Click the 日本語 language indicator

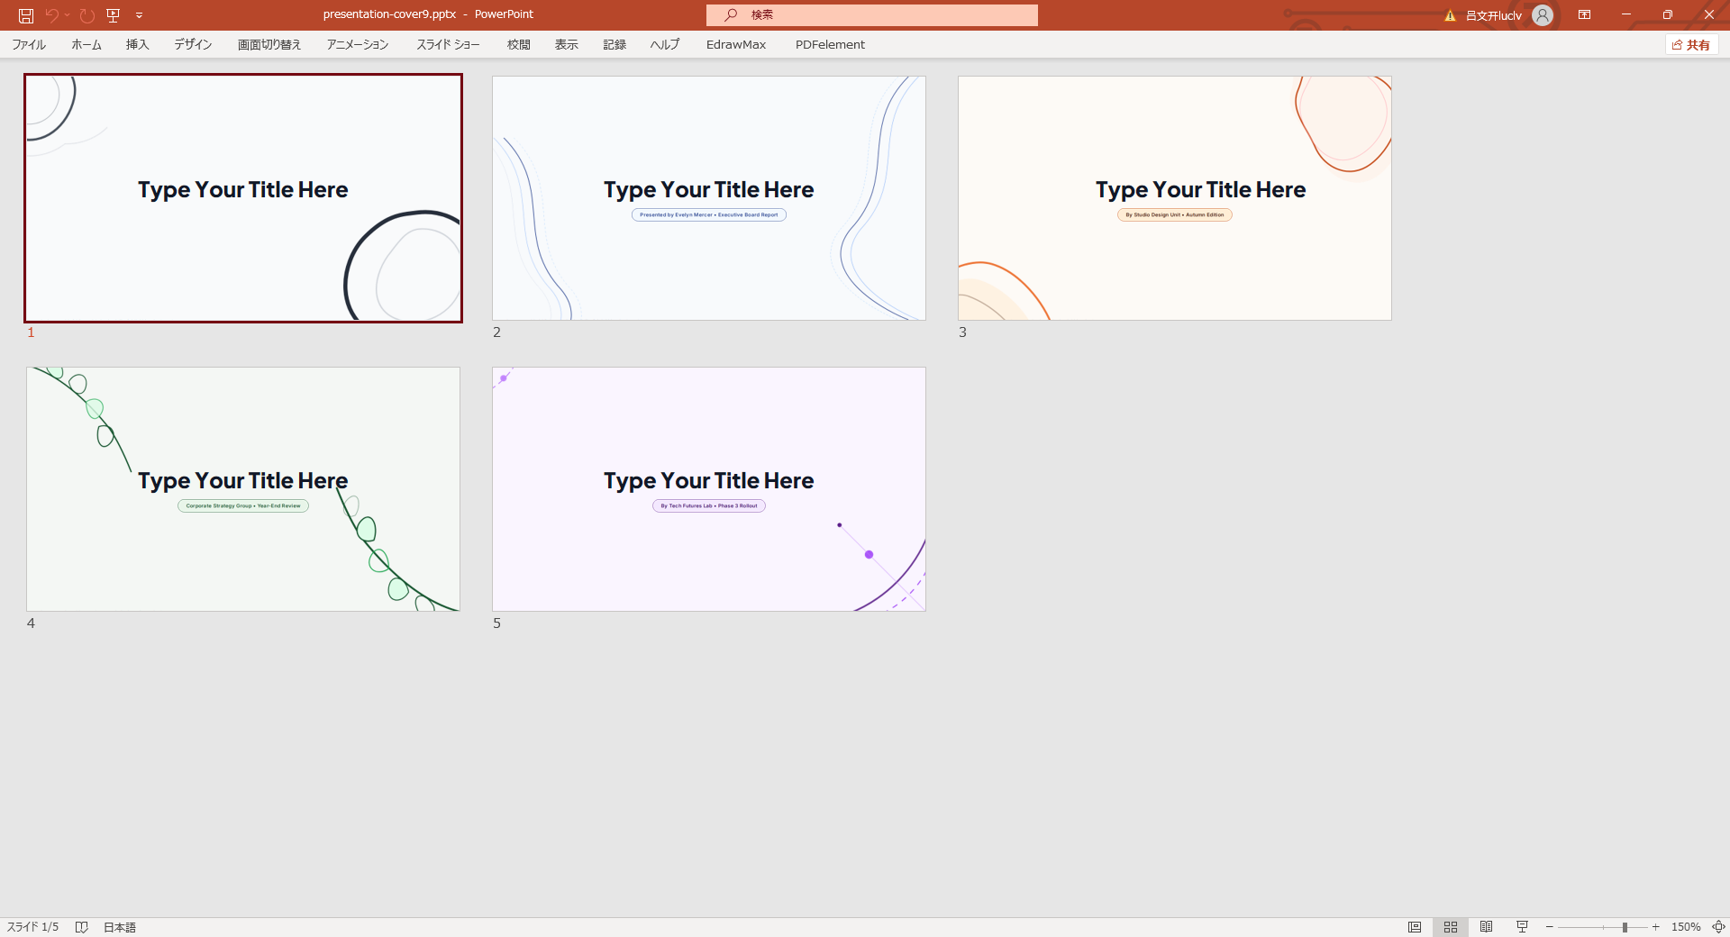120,927
